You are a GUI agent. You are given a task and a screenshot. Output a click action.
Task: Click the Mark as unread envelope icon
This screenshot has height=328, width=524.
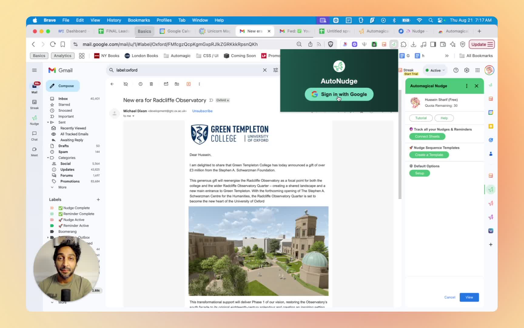click(166, 84)
